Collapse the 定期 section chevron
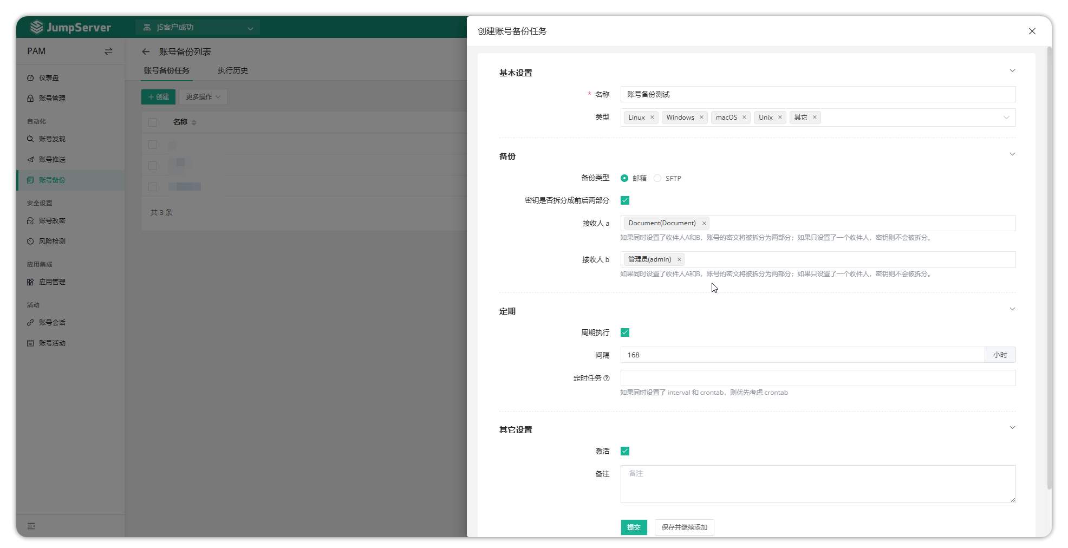 pyautogui.click(x=1012, y=309)
